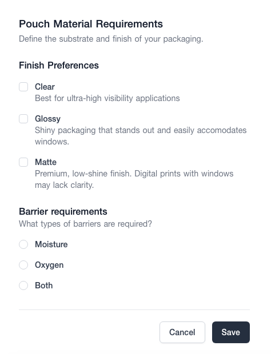Click the 'Clear' option label text

45,87
